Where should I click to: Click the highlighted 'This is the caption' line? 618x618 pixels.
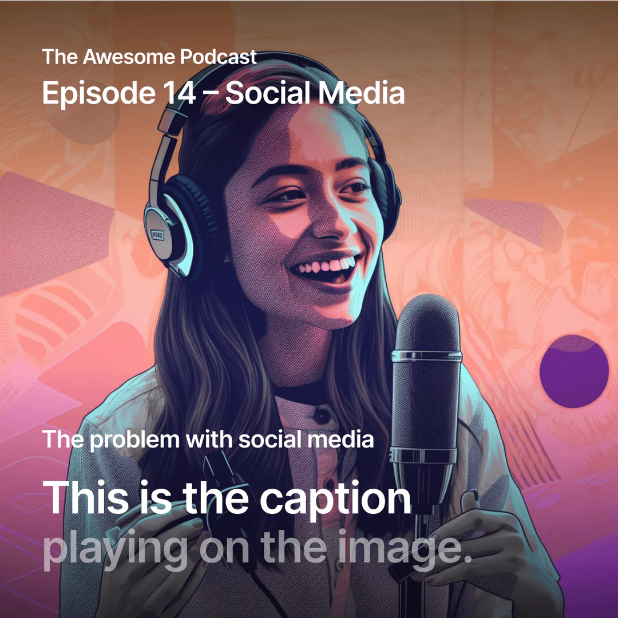point(227,497)
